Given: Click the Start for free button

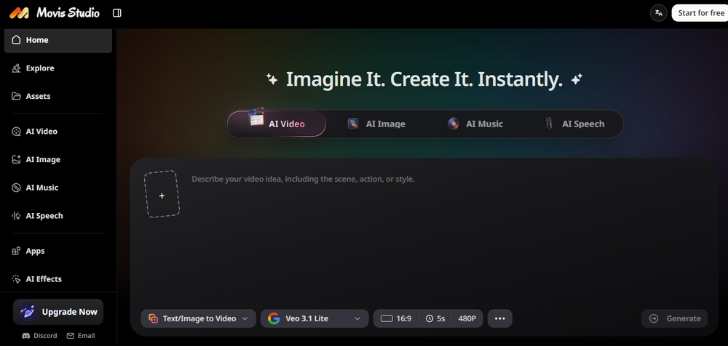Looking at the screenshot, I should coord(700,13).
